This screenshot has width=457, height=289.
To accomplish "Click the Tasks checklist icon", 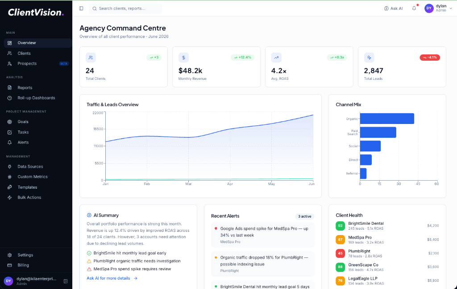I will (x=10, y=132).
